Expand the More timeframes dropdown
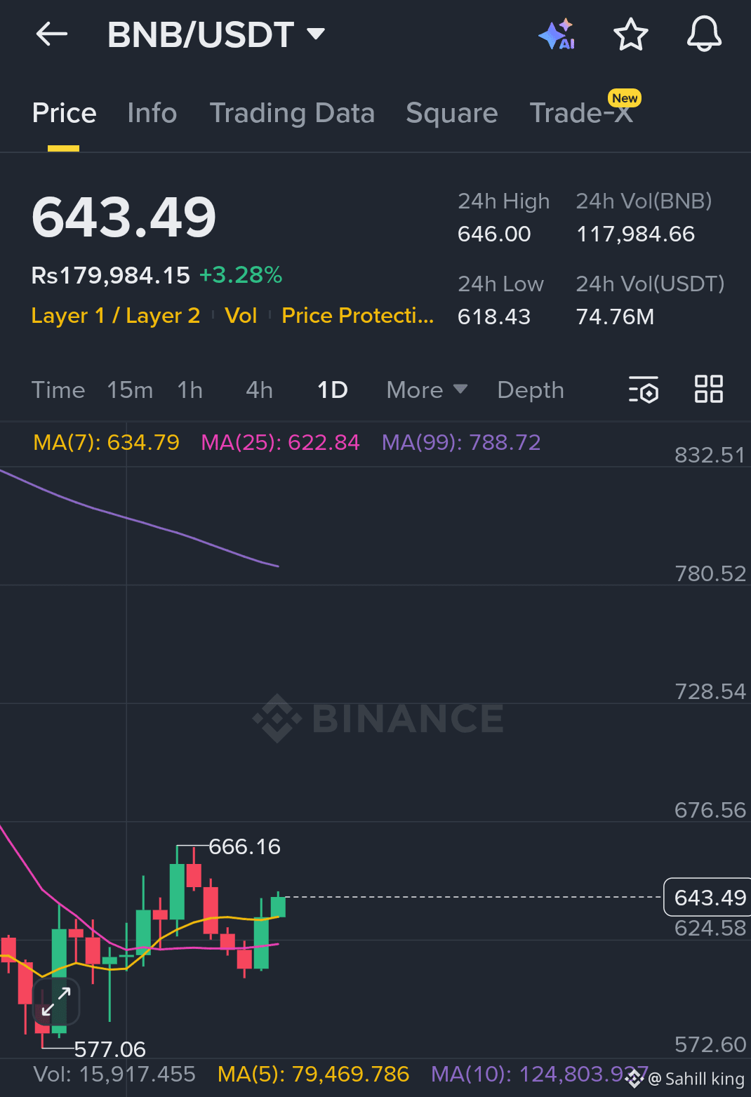751x1097 pixels. (427, 390)
